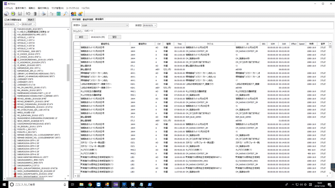Image resolution: width=335 pixels, height=188 pixels.
Task: Open TeamViewer from taskbar
Action: 98,185
